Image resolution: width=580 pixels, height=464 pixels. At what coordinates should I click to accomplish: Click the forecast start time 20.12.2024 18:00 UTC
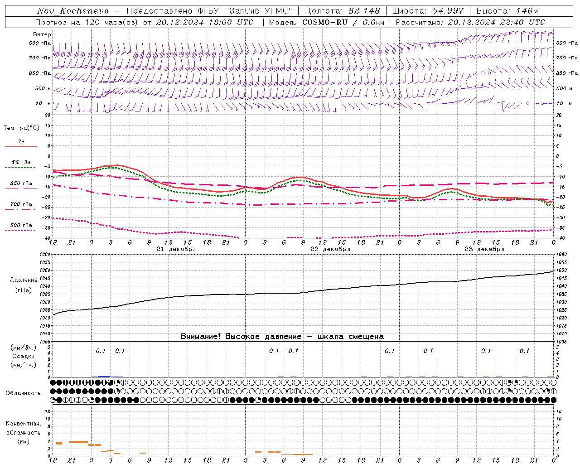(205, 22)
